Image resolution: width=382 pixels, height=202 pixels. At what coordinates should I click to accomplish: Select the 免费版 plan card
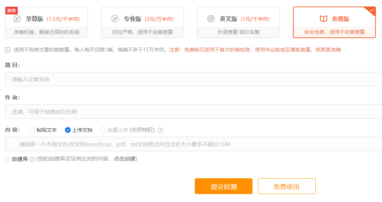[334, 22]
